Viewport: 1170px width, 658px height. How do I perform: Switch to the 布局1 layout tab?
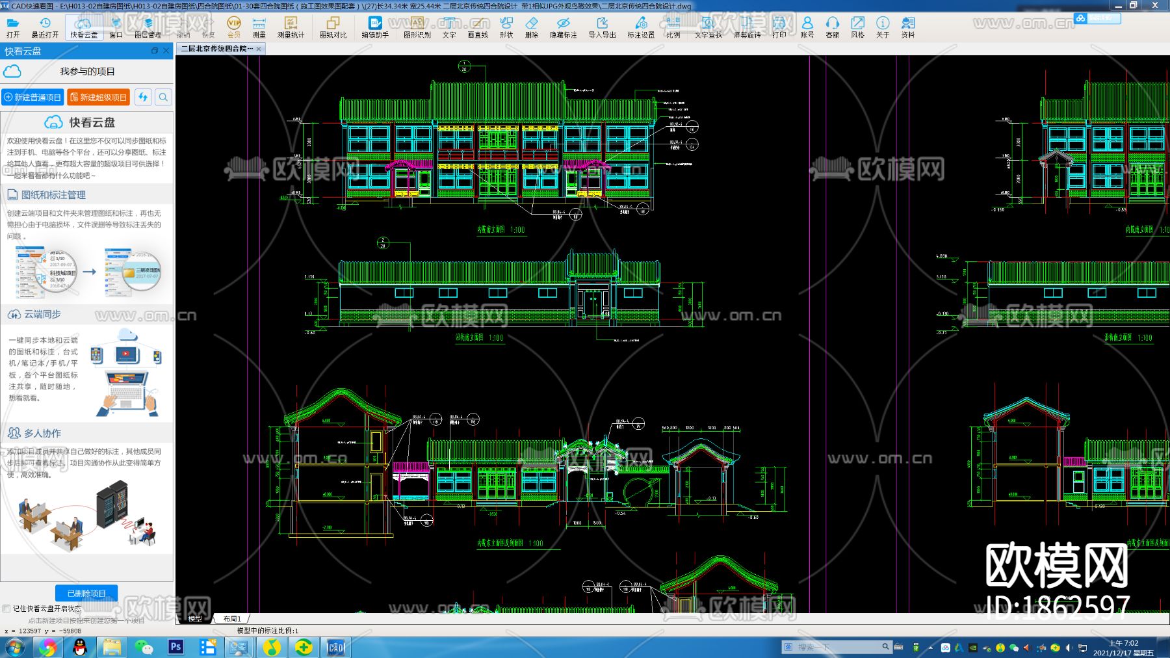point(232,619)
